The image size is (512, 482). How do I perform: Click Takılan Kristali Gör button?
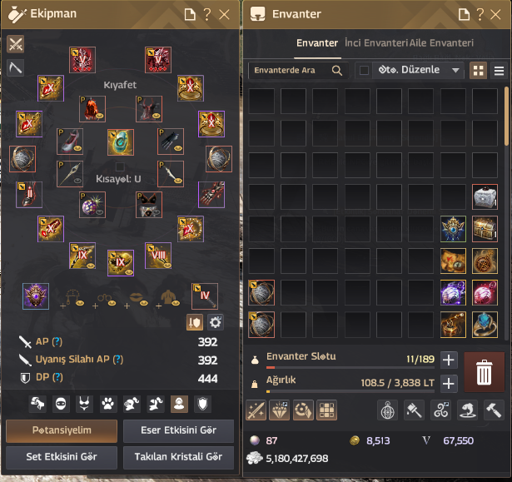click(x=178, y=457)
